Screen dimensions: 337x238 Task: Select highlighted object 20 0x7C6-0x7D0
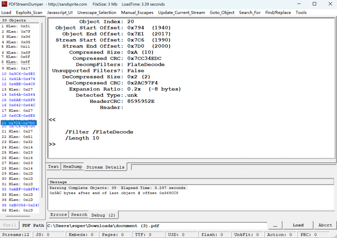[19, 123]
